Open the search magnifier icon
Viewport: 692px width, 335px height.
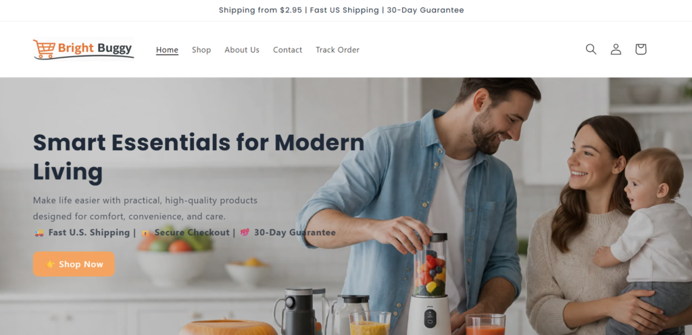[x=591, y=49]
